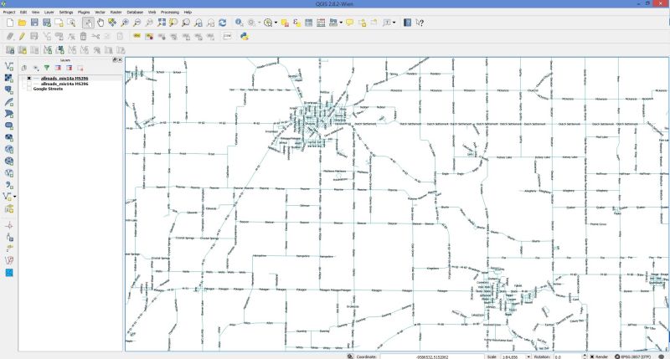
Task: Close the Layers panel with X button
Action: pos(120,60)
